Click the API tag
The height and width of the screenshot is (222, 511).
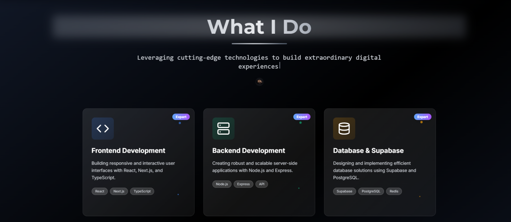[x=262, y=184]
